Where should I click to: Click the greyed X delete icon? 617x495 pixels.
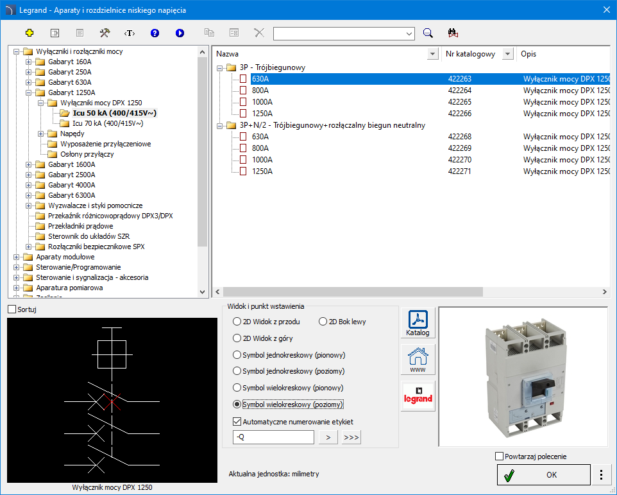pyautogui.click(x=259, y=33)
